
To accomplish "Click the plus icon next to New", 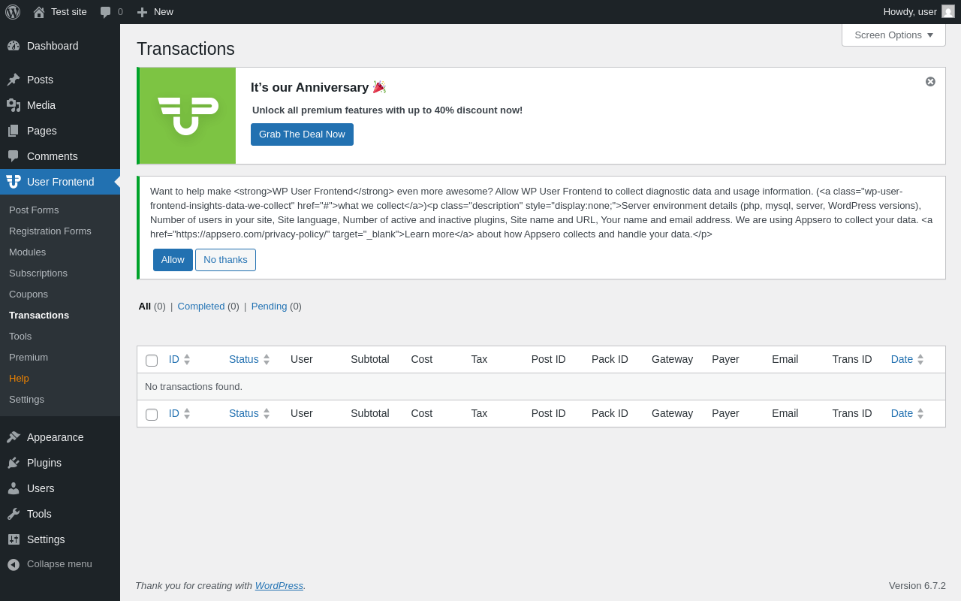I will (142, 12).
